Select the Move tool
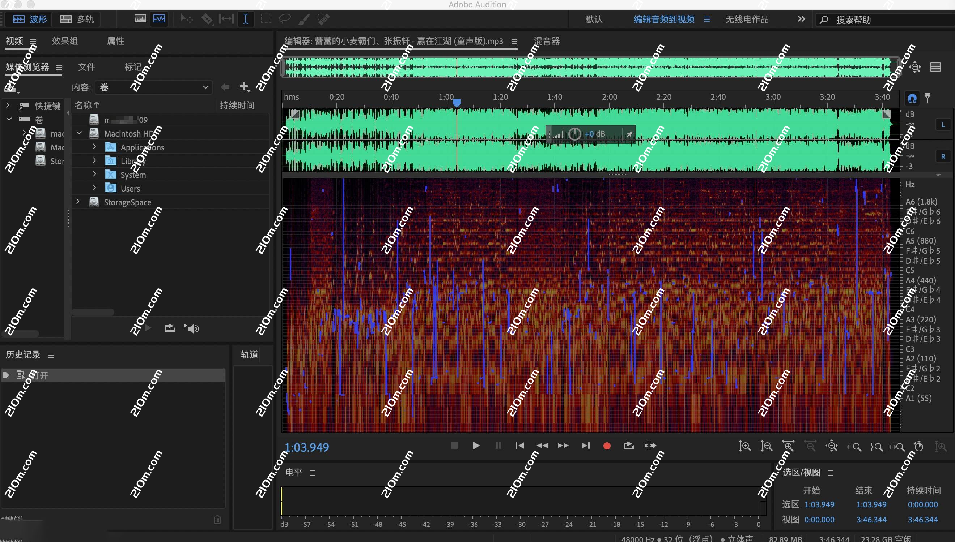This screenshot has height=542, width=955. 186,19
